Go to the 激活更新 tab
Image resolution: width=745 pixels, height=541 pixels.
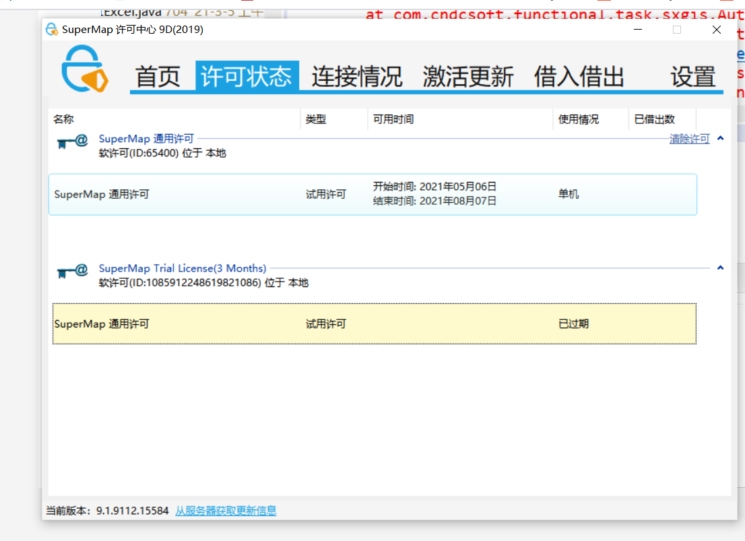click(x=468, y=77)
